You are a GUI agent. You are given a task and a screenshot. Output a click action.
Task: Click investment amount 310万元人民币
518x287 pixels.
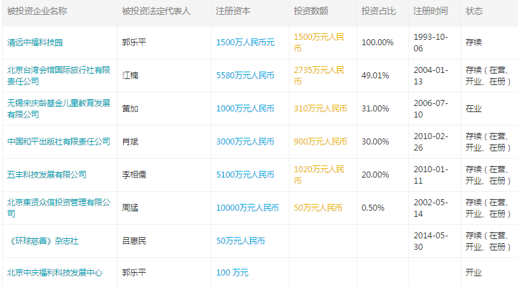[320, 109]
